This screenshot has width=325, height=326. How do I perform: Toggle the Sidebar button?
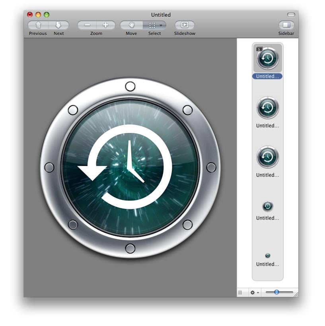[x=286, y=25]
